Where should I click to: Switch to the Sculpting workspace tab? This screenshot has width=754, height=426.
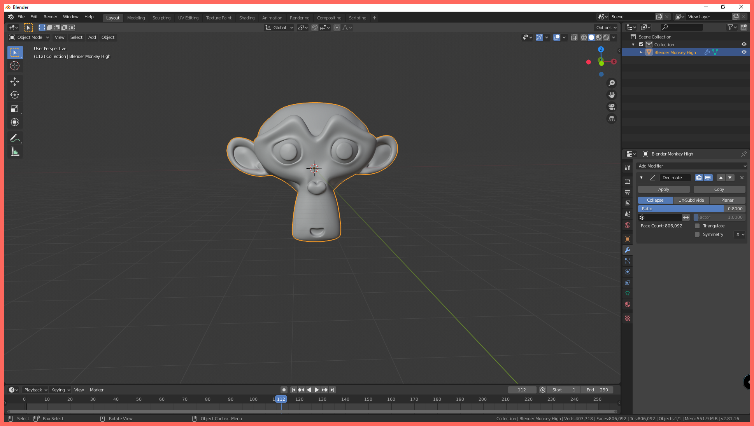tap(161, 18)
